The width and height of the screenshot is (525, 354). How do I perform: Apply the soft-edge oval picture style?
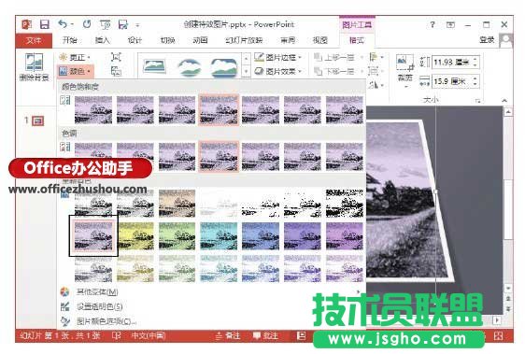(190, 66)
